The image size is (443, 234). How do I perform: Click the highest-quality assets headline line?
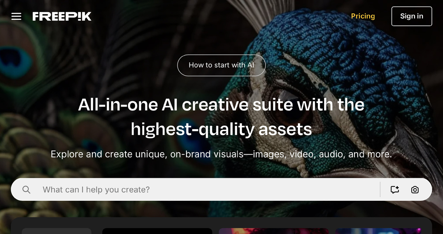pyautogui.click(x=221, y=129)
